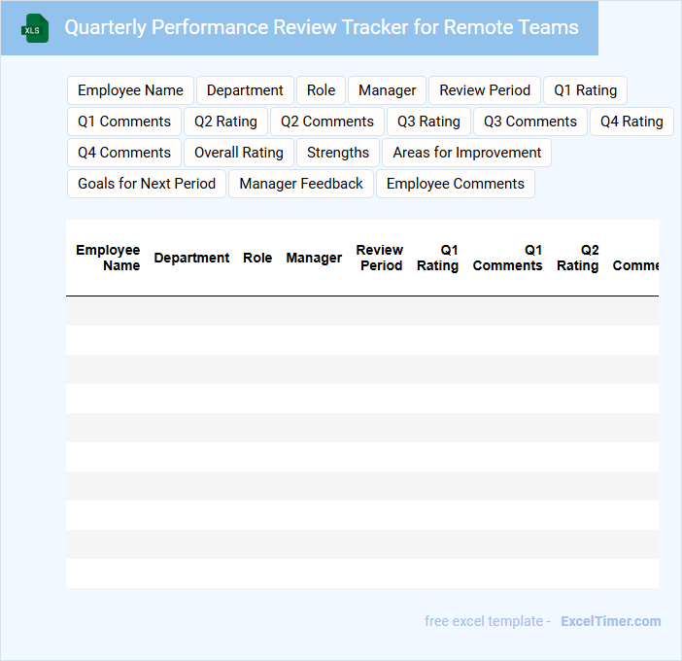Select the Department tag
The image size is (682, 661).
pyautogui.click(x=245, y=90)
